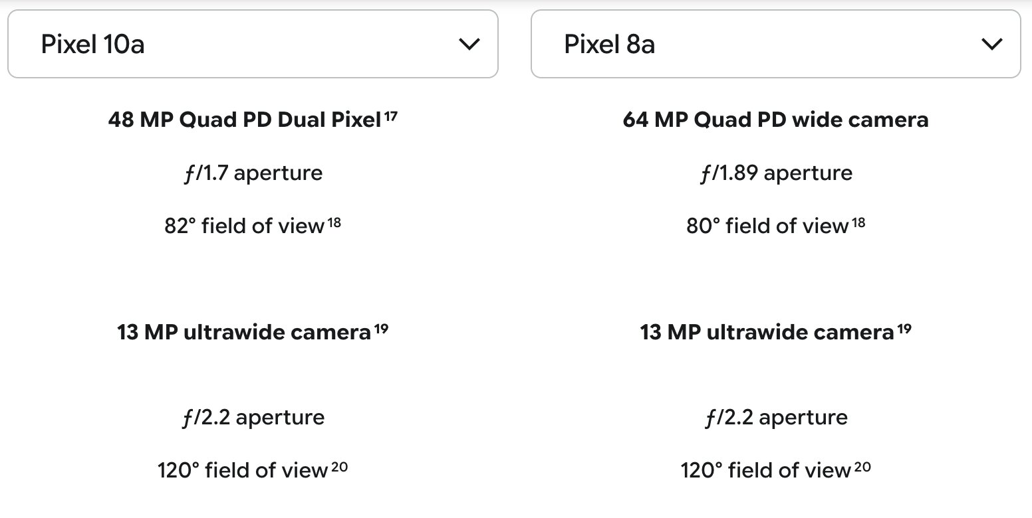Open footnote 19 in the Pixel 8a column

pyautogui.click(x=904, y=327)
